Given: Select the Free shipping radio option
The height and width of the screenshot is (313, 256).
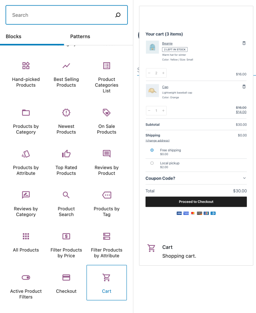Looking at the screenshot, I should tap(152, 150).
